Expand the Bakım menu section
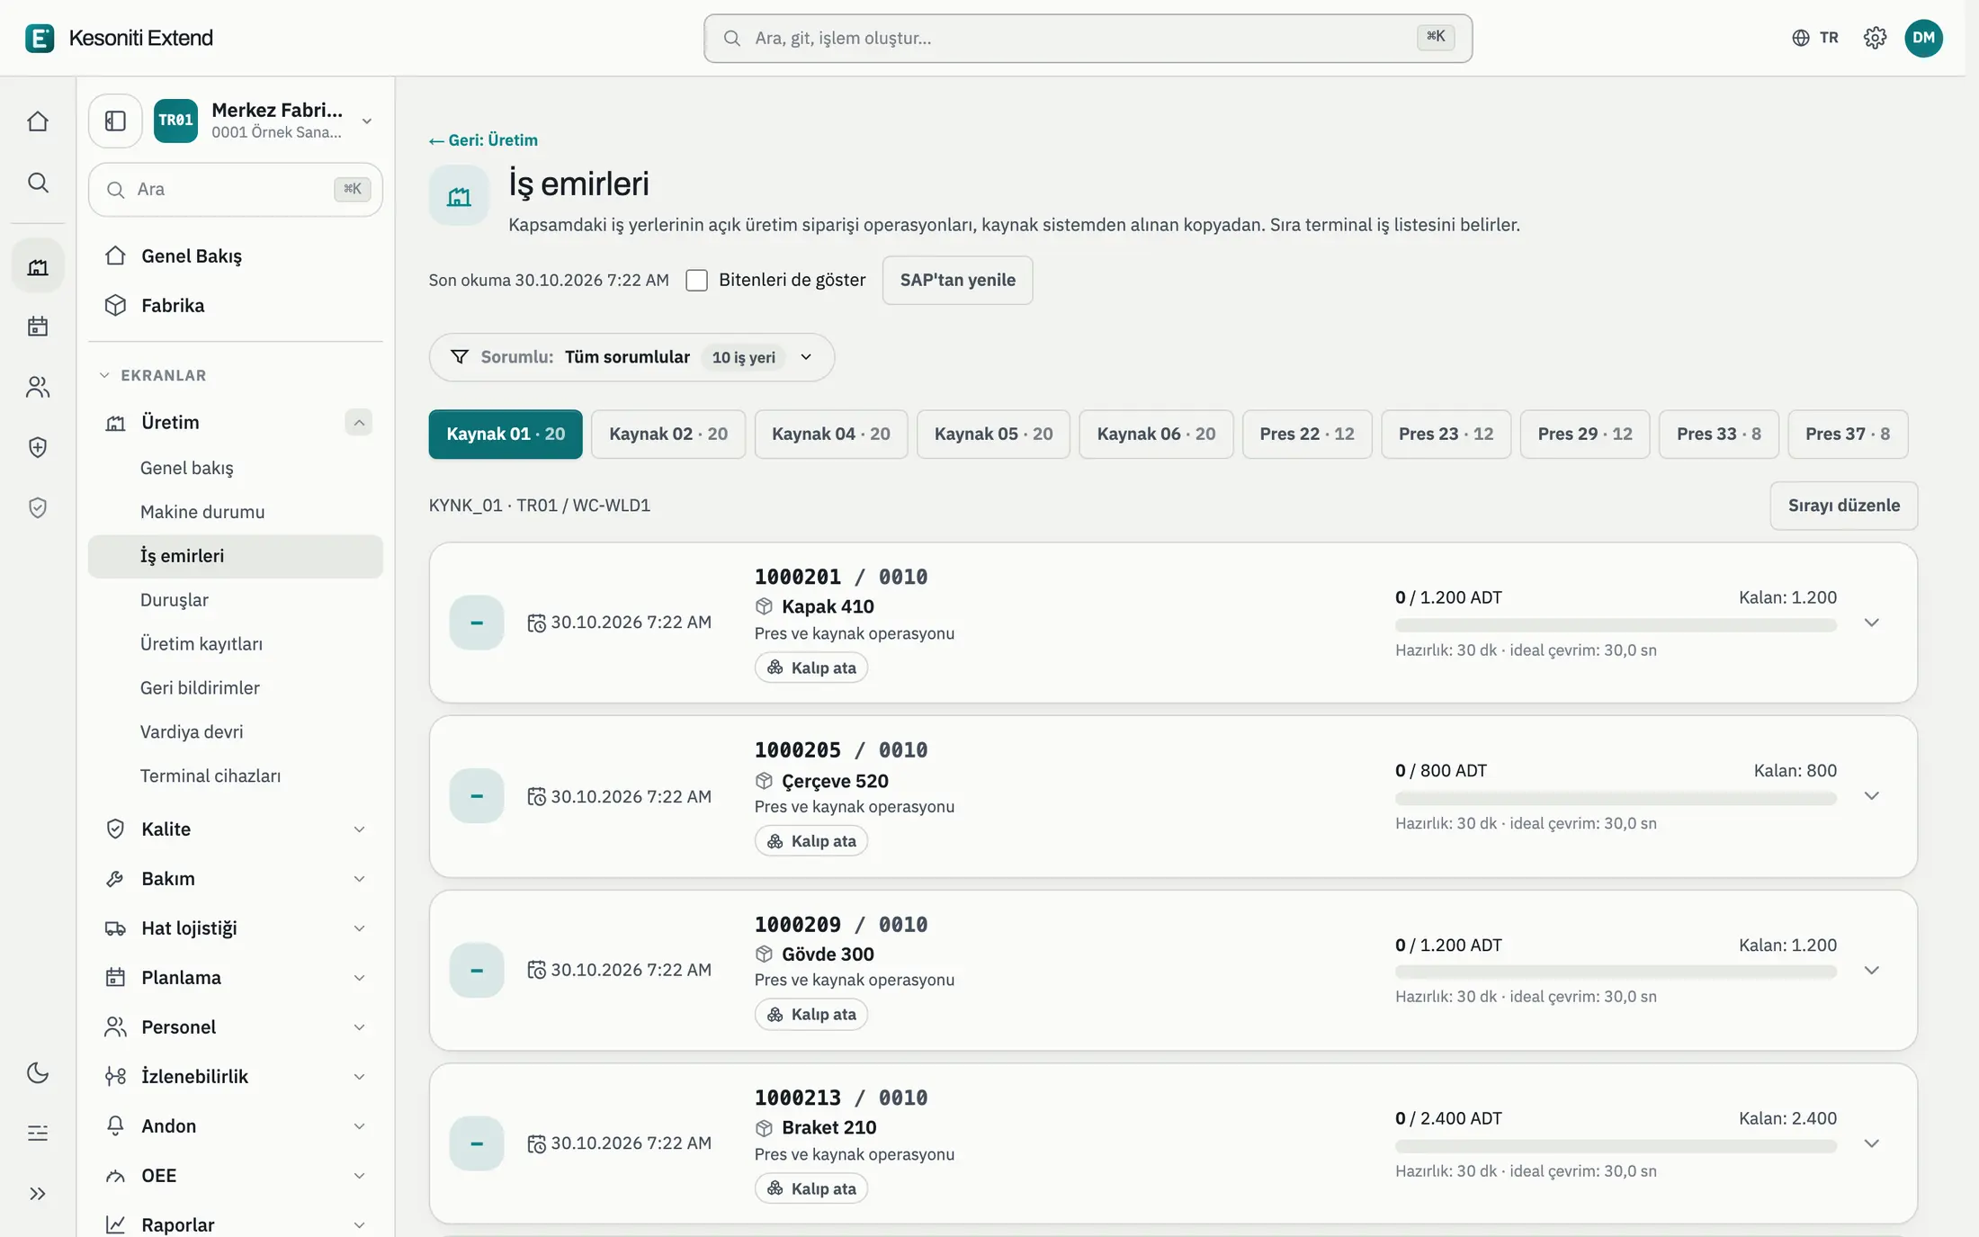1979x1237 pixels. [x=236, y=878]
